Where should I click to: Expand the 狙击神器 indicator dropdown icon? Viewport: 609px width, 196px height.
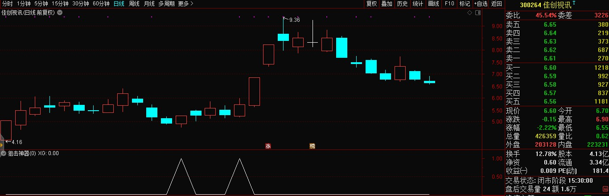pos(4,153)
